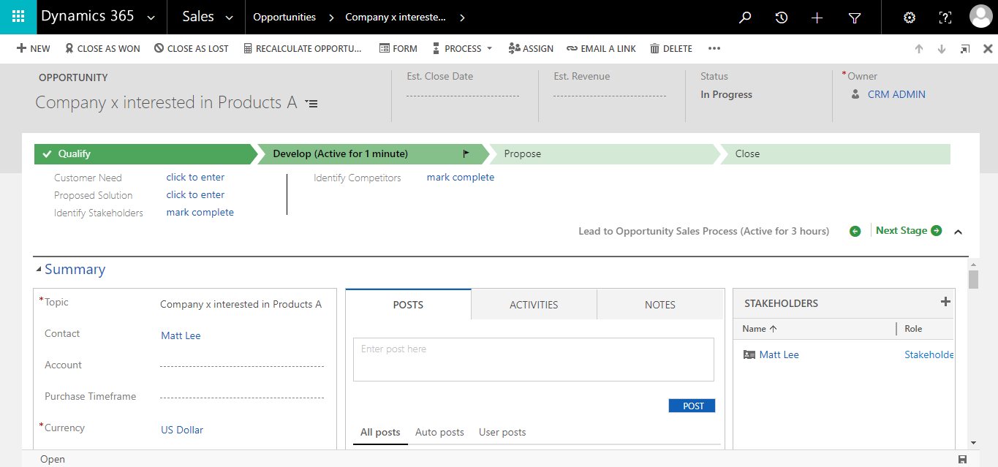
Task: Click Close as Lost command
Action: click(x=192, y=49)
